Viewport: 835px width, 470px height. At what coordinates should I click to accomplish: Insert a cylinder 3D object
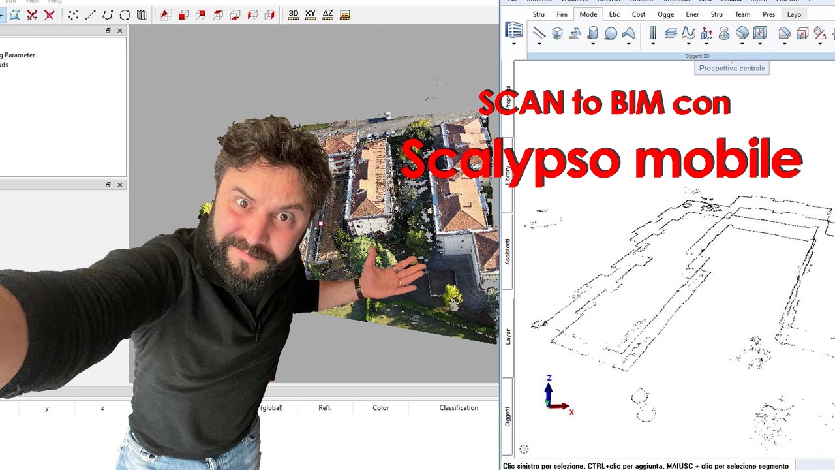pyautogui.click(x=593, y=33)
